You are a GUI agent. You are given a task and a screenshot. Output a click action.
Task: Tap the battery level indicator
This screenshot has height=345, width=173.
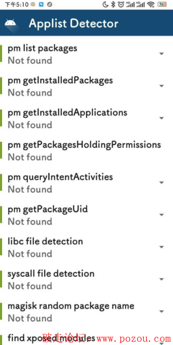[162, 5]
